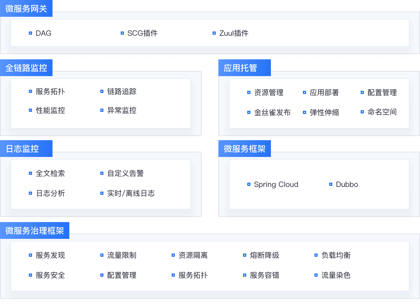The height and width of the screenshot is (305, 420).
Task: Select the 自定义告警 item
Action: coord(125,173)
